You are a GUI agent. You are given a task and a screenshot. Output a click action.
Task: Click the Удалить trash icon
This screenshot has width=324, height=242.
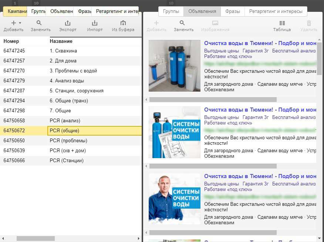click(309, 23)
